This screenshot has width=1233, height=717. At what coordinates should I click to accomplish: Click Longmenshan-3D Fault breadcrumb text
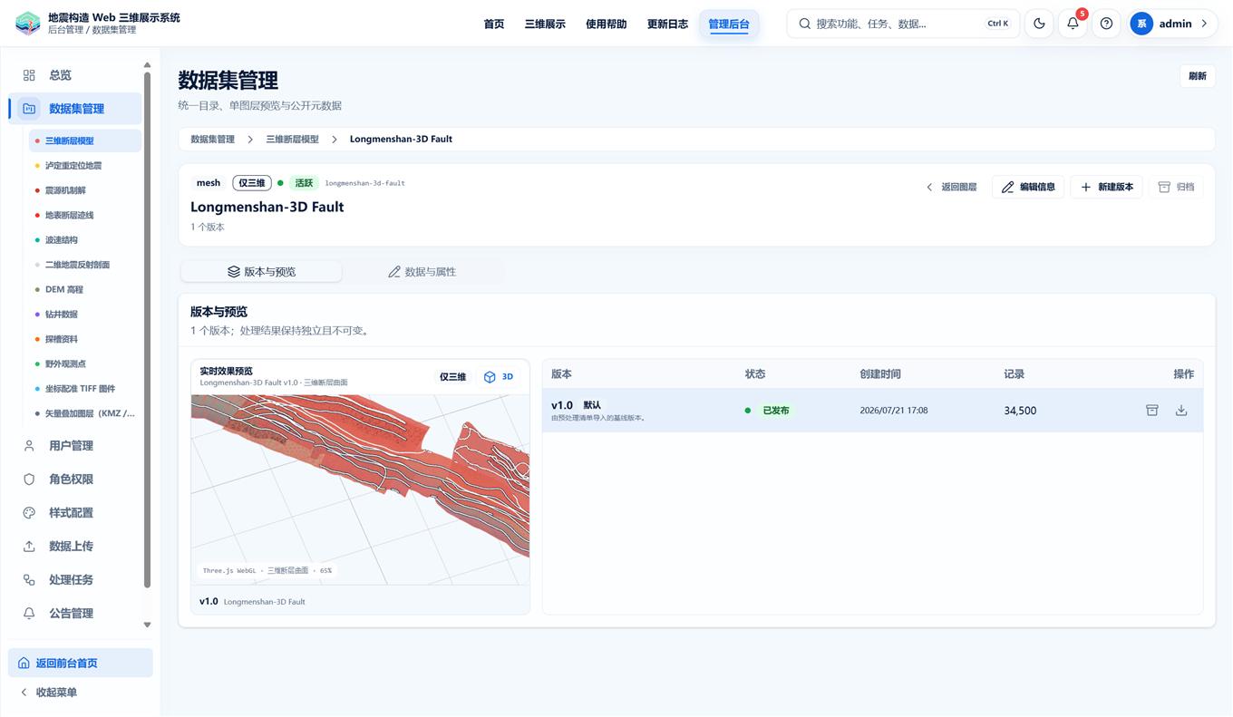click(401, 139)
